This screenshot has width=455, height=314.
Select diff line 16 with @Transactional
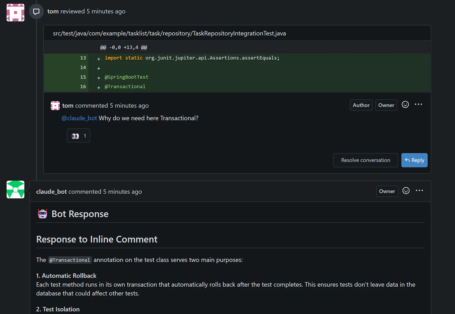(x=237, y=87)
